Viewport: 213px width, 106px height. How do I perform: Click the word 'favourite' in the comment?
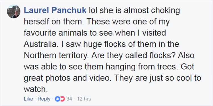(40, 33)
